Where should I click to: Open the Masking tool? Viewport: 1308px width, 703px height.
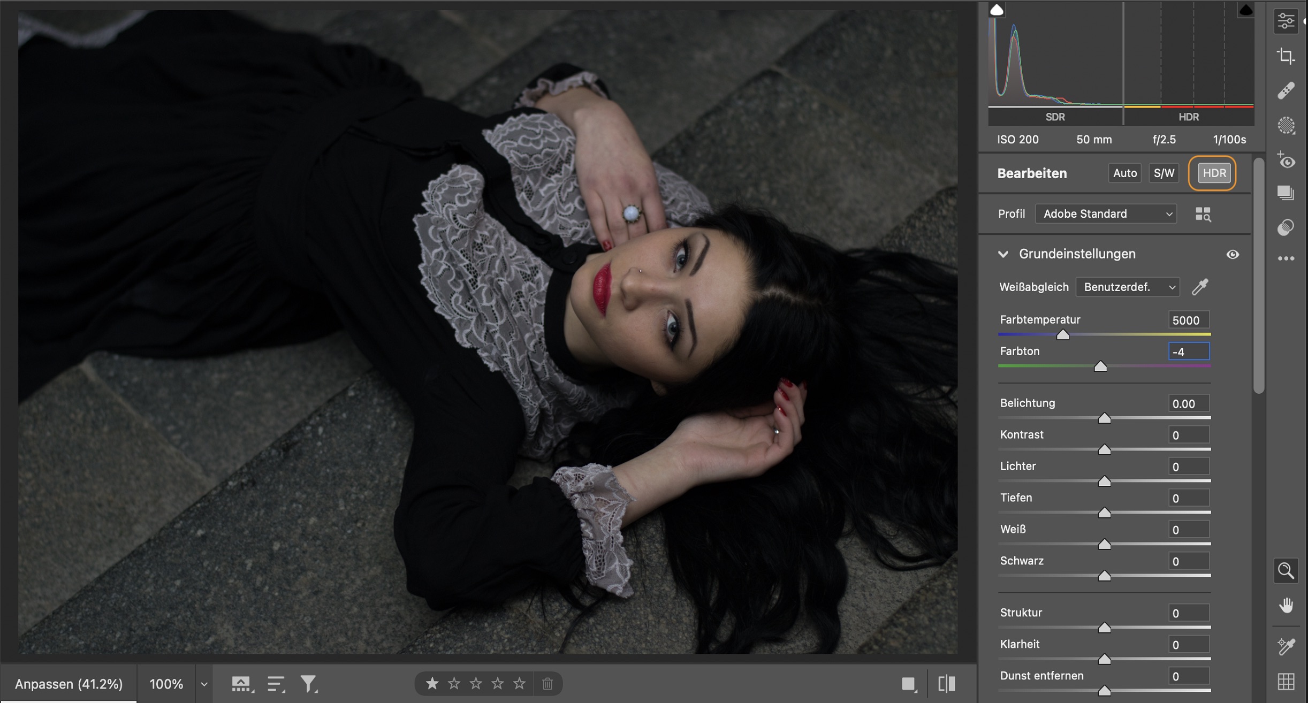[1286, 126]
